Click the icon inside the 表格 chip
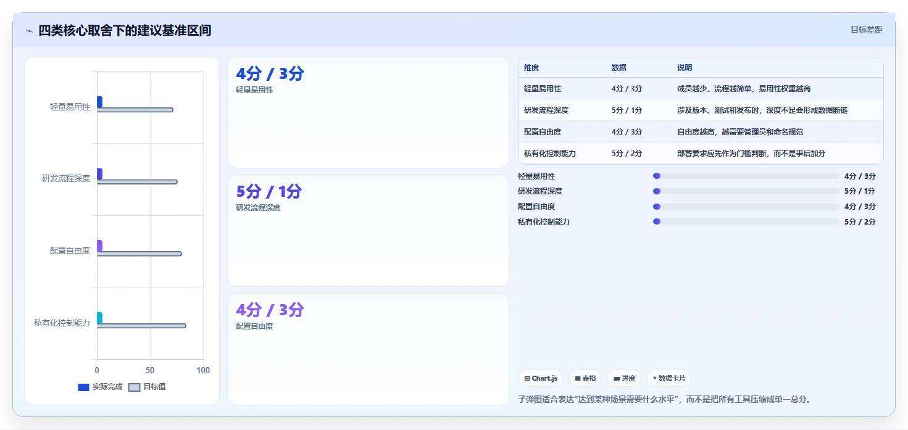The height and width of the screenshot is (430, 908). (578, 378)
